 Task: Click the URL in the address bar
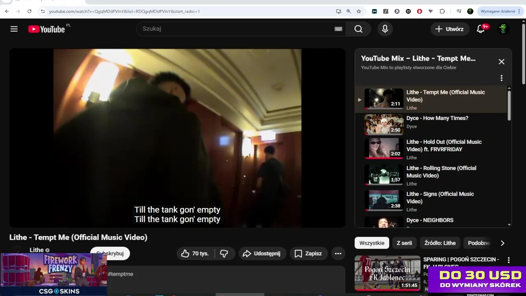pyautogui.click(x=124, y=11)
